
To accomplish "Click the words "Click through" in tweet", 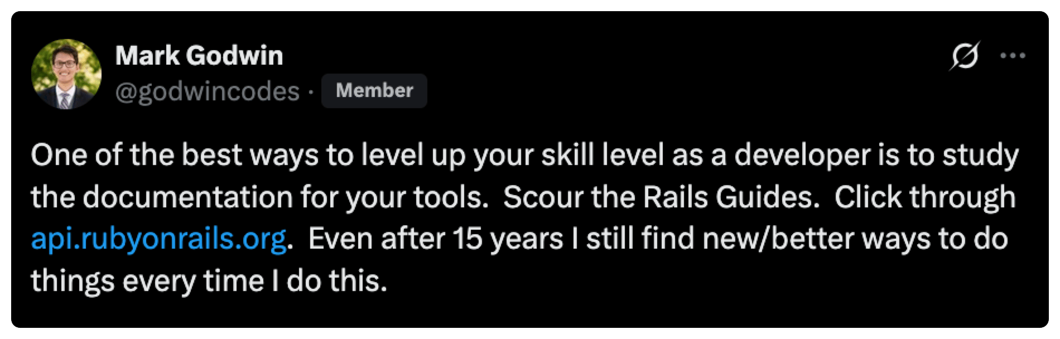I will [x=925, y=197].
